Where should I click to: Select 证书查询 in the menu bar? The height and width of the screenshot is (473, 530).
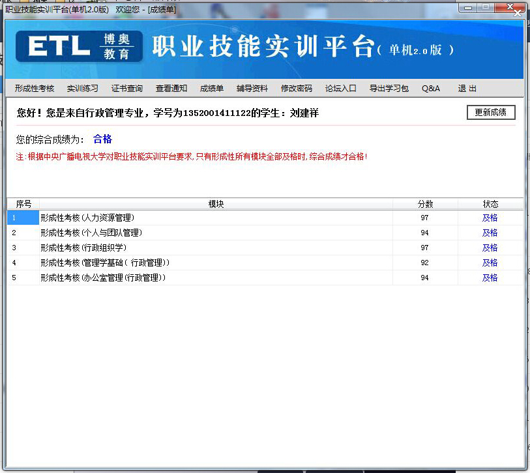[127, 89]
